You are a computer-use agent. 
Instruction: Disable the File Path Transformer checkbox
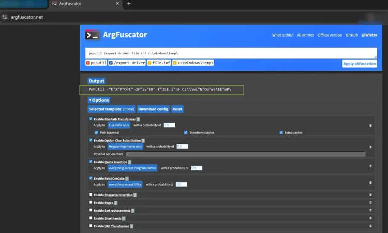tap(91, 119)
